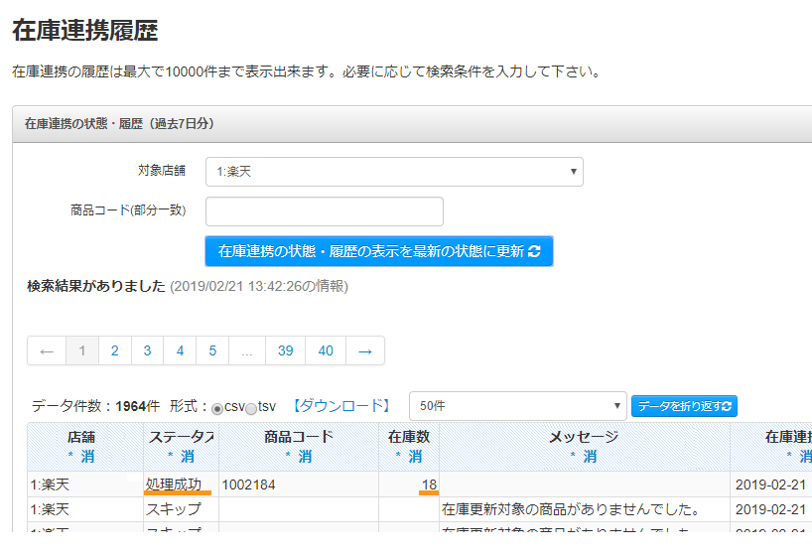Click the メッセージ column header
The width and height of the screenshot is (812, 554).
pyautogui.click(x=584, y=437)
